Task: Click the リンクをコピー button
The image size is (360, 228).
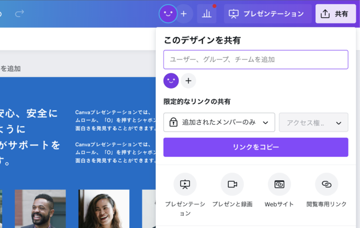Action: point(256,147)
